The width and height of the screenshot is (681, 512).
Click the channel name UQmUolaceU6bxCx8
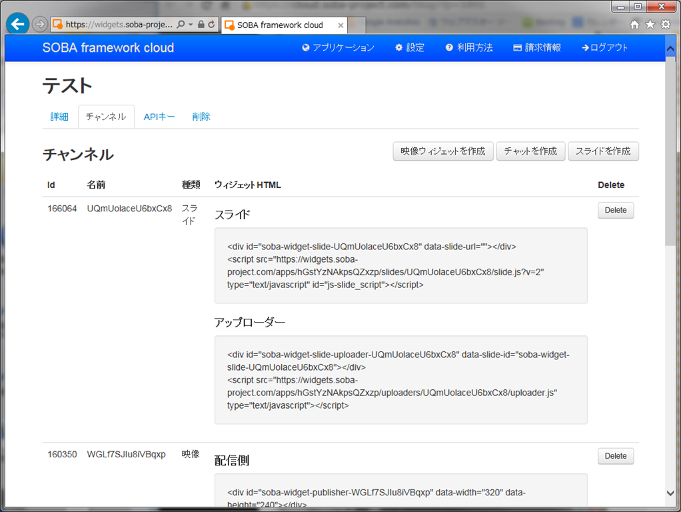point(129,209)
